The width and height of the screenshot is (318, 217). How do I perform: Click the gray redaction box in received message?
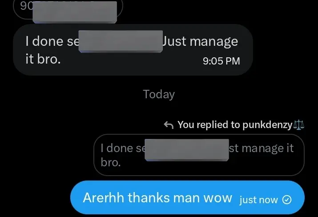121,41
